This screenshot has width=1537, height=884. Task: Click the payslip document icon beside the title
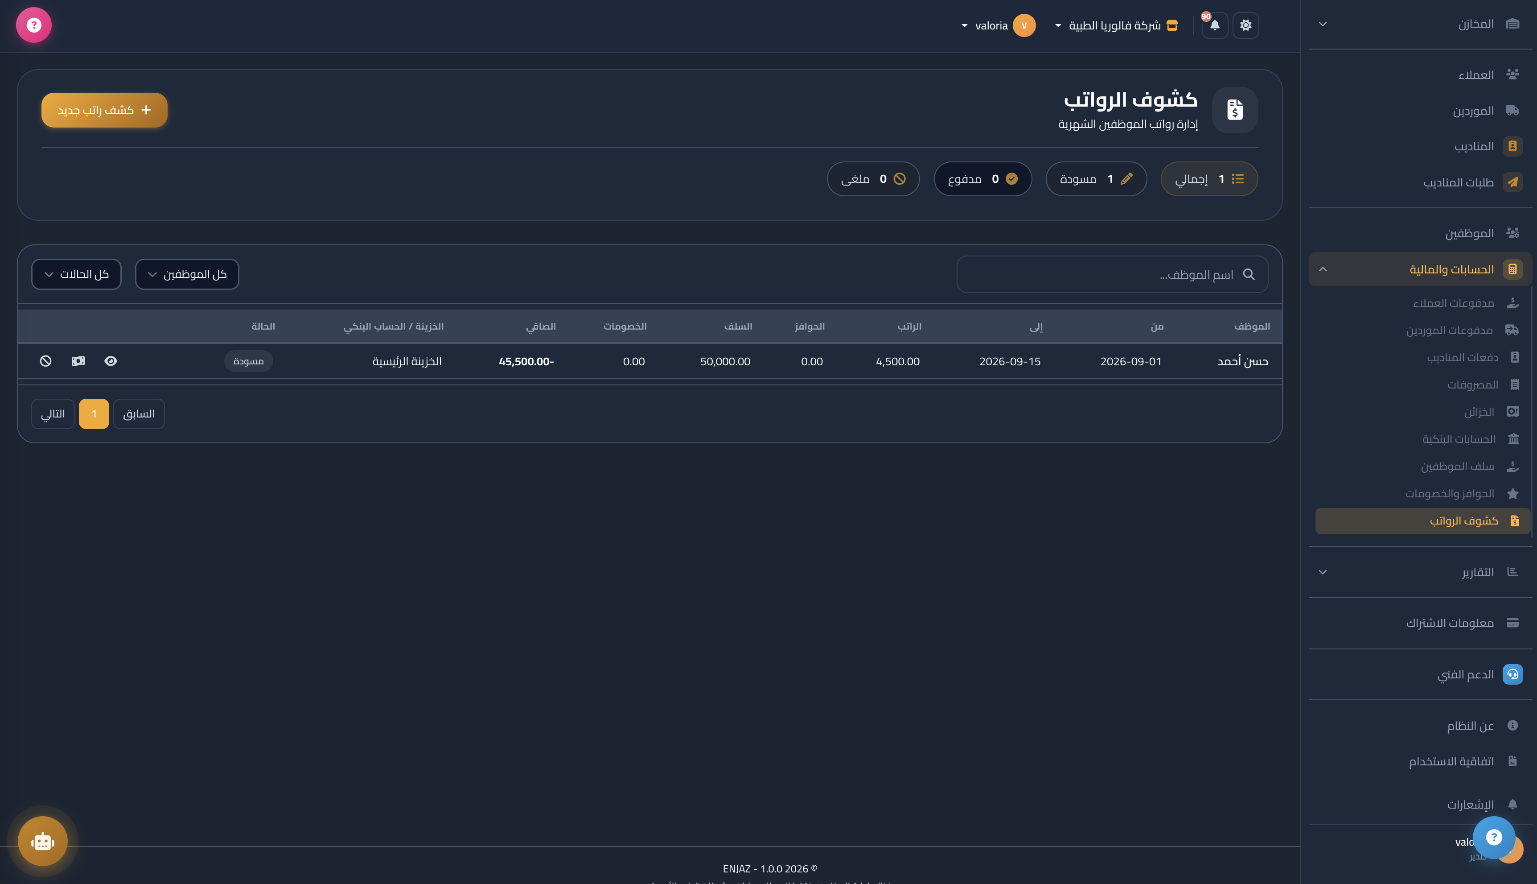1235,110
